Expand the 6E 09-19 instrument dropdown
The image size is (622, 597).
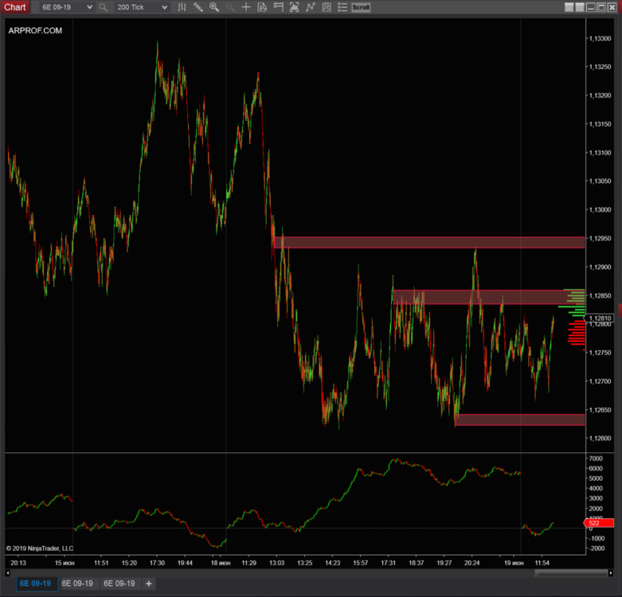pos(90,7)
